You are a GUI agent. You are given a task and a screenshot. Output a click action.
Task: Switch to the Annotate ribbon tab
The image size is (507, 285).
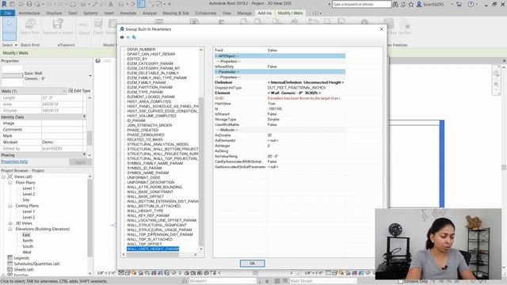click(128, 13)
